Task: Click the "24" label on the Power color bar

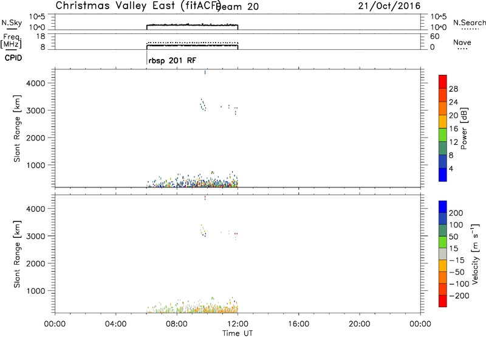Action: point(453,102)
